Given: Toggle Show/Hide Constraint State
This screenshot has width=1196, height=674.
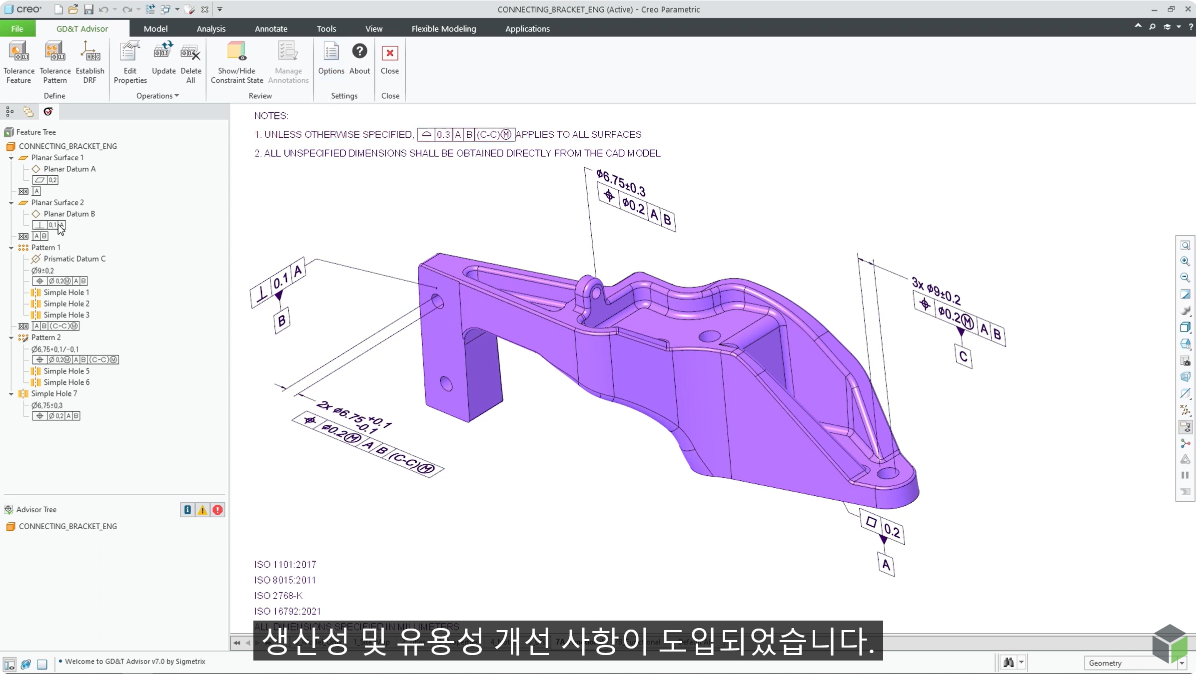Looking at the screenshot, I should 237,62.
